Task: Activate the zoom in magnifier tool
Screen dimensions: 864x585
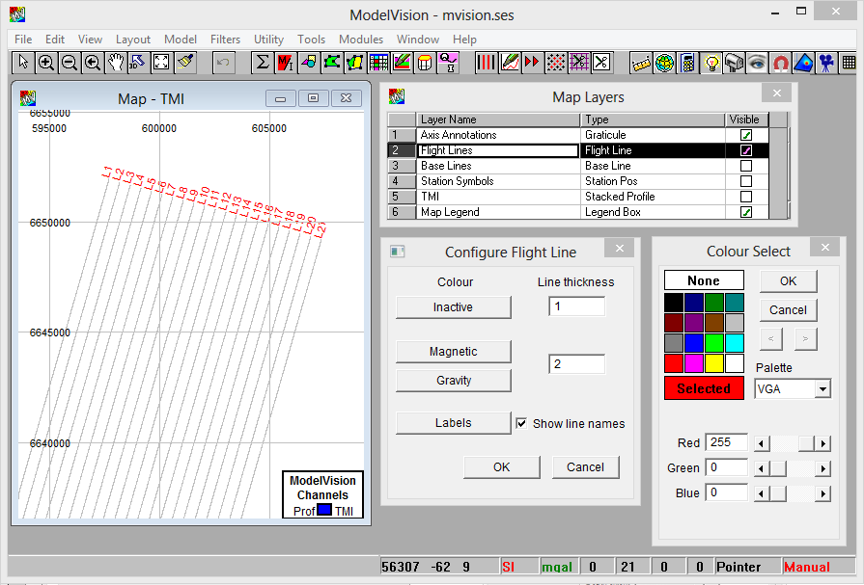Action: click(x=45, y=63)
